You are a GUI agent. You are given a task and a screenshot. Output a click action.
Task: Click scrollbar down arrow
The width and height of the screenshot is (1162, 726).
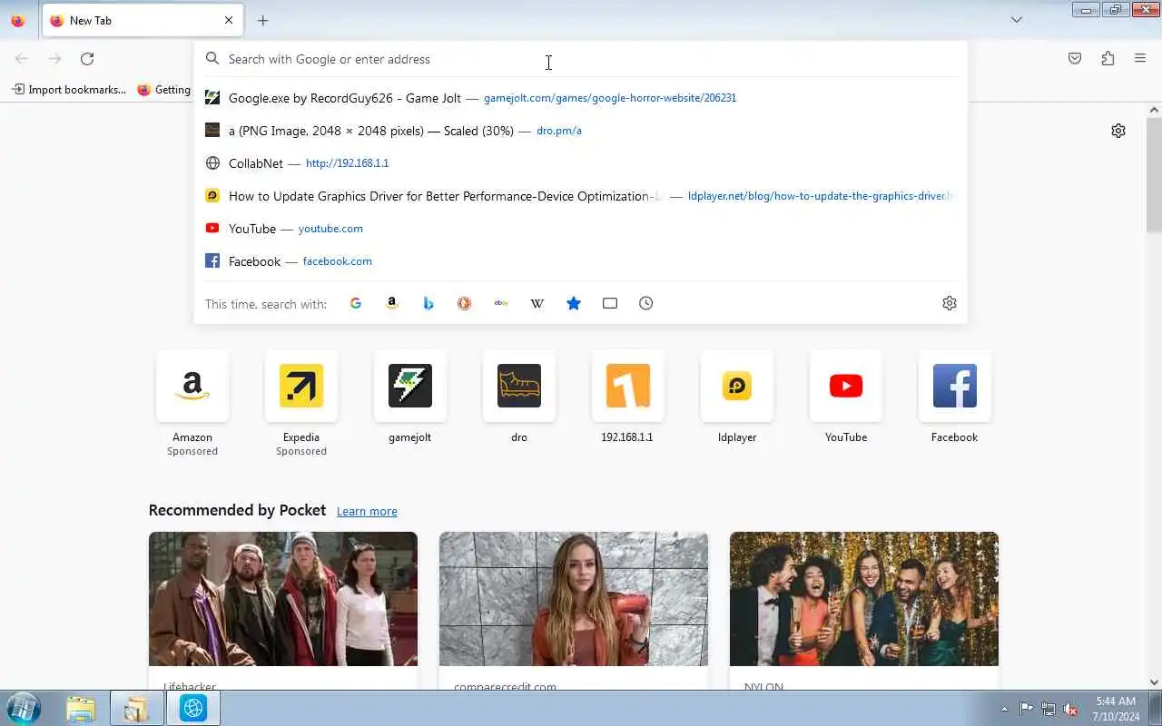pos(1154,682)
